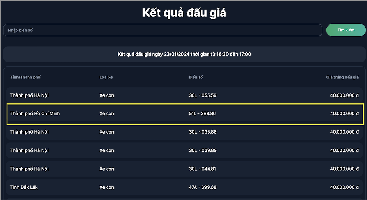Click the 'Kết quả đấu giá' page heading
The width and height of the screenshot is (367, 200).
[x=184, y=13]
